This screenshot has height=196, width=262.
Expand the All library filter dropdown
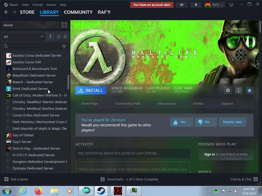[x=23, y=37]
